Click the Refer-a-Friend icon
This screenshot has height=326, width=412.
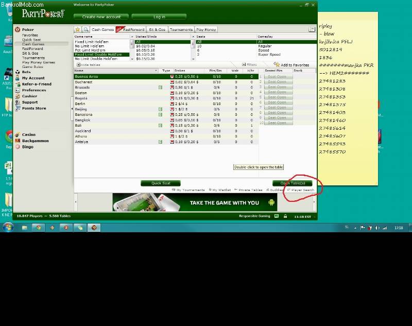tap(18, 84)
